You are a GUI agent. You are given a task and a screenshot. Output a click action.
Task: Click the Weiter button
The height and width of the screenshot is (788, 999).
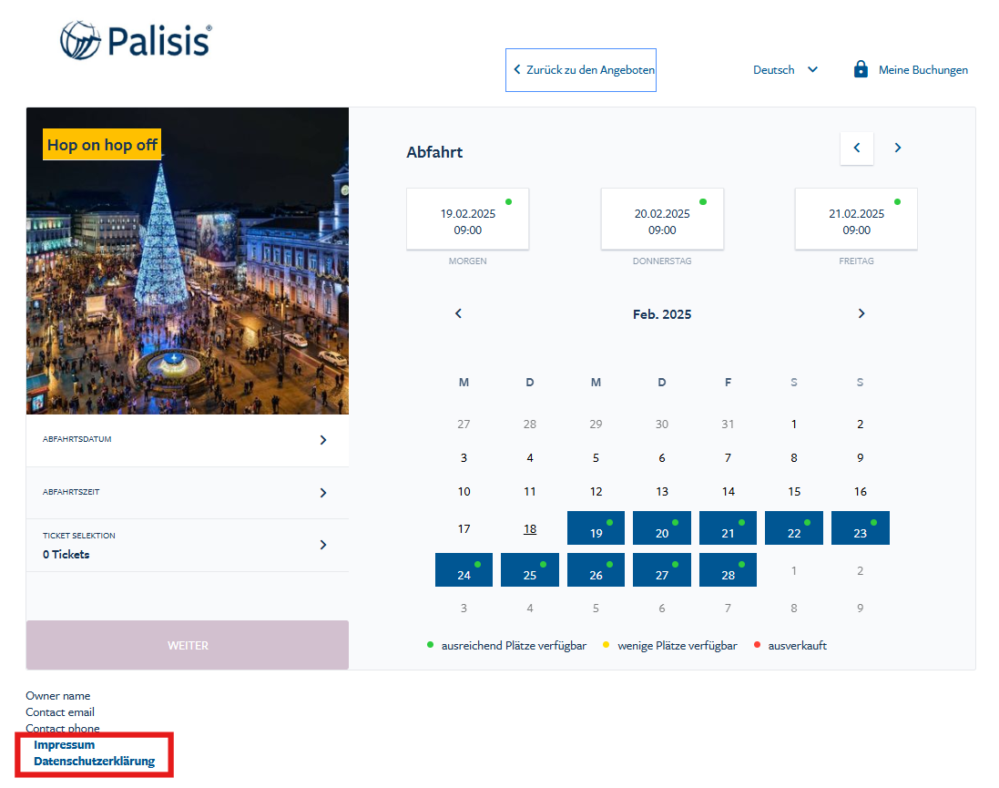188,645
